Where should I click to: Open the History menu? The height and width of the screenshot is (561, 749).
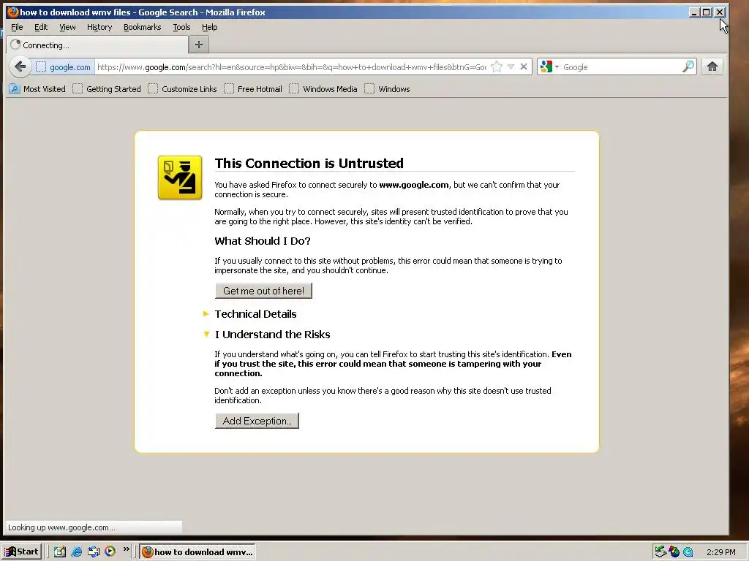(x=99, y=27)
